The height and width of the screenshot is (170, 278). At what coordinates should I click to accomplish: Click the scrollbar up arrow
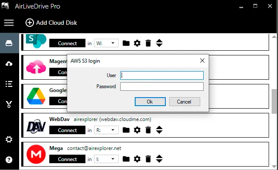pos(274,37)
